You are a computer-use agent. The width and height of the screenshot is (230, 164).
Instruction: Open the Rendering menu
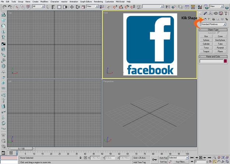point(98,1)
